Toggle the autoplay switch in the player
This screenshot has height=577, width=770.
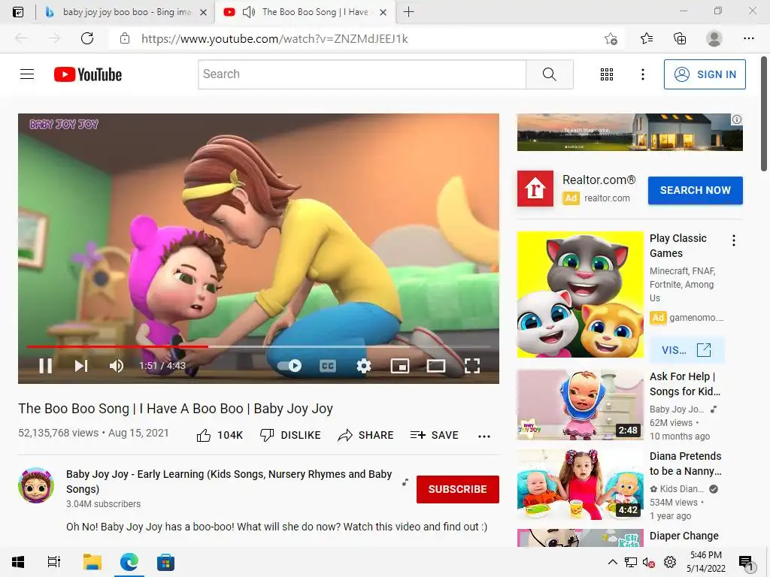click(290, 366)
